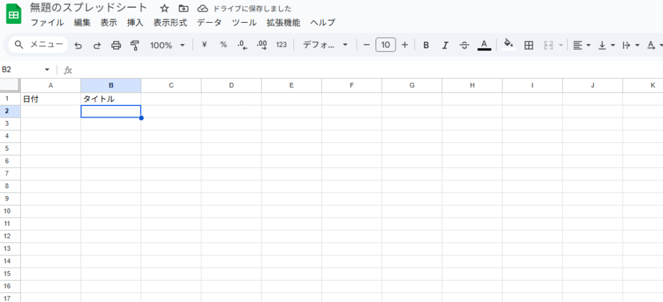663x302 pixels.
Task: Open the データ menu
Action: (x=209, y=23)
